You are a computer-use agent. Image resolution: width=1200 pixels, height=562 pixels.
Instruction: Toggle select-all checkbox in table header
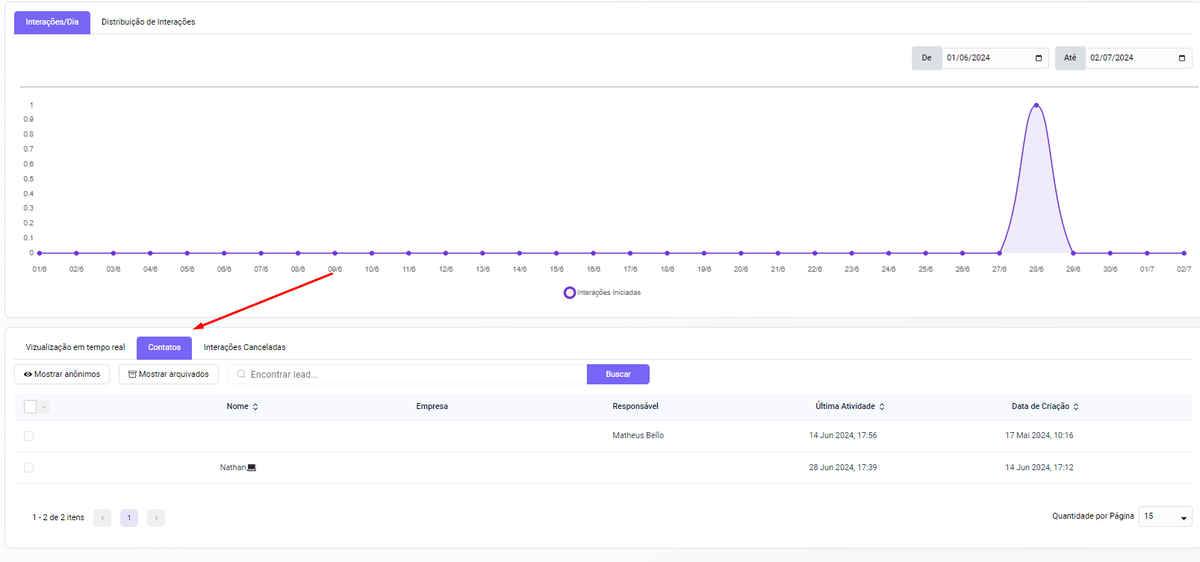coord(30,407)
